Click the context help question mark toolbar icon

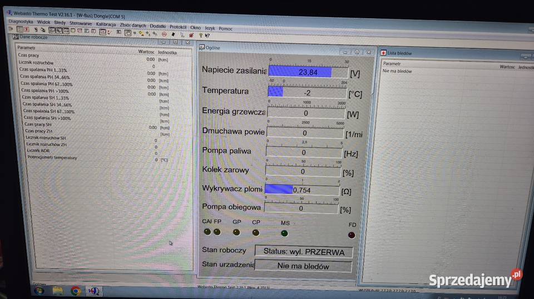click(x=207, y=34)
